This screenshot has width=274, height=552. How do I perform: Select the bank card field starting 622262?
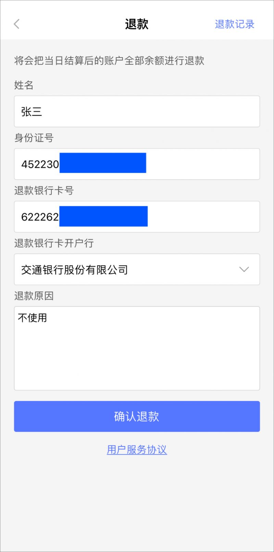(137, 217)
